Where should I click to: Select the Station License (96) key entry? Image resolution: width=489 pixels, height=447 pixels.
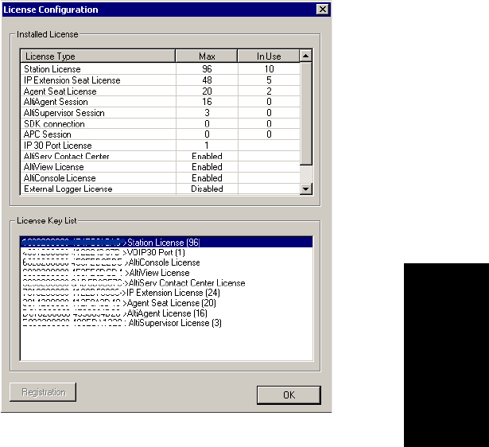pyautogui.click(x=166, y=243)
